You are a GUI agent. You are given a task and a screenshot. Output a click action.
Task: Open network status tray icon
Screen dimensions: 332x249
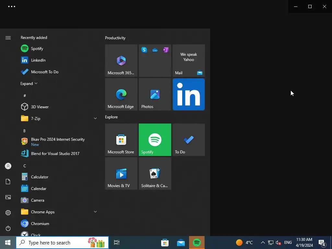(271, 243)
